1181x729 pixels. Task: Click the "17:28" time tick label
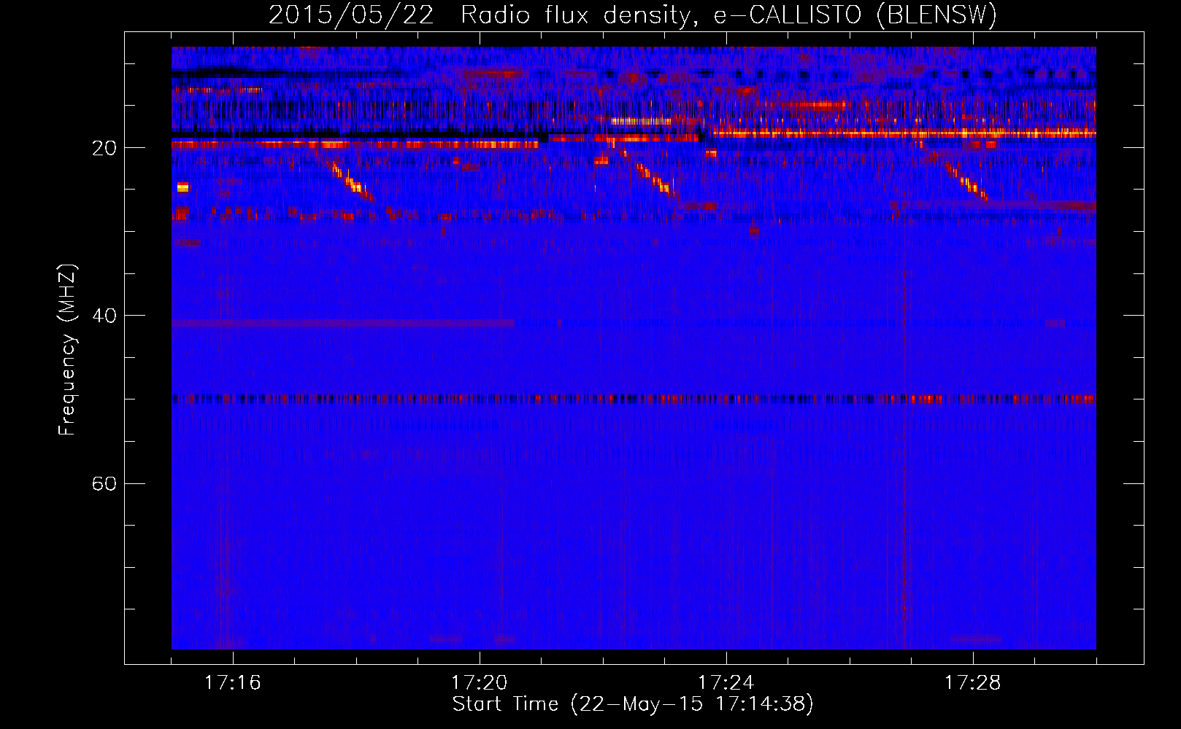(973, 683)
